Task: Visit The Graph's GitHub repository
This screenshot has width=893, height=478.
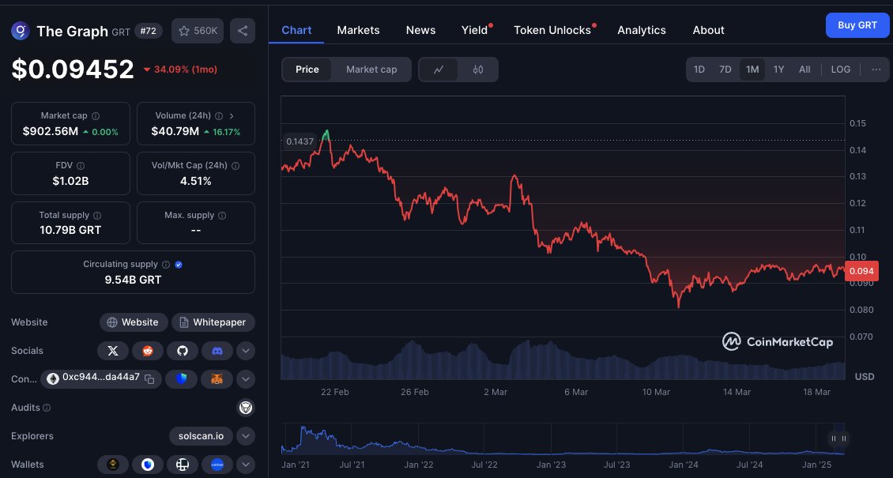Action: [183, 350]
